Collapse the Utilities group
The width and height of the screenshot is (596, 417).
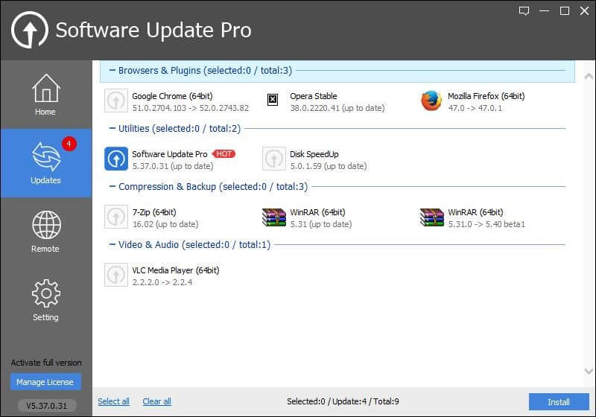pyautogui.click(x=112, y=128)
